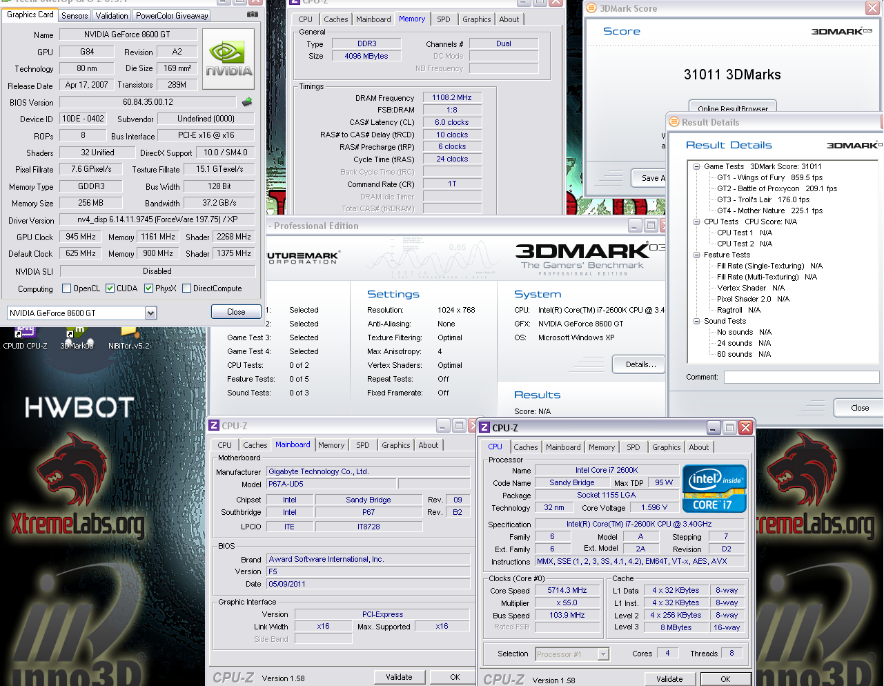Image resolution: width=884 pixels, height=686 pixels.
Task: Open the PowerColor Giveaway tab
Action: [x=172, y=15]
